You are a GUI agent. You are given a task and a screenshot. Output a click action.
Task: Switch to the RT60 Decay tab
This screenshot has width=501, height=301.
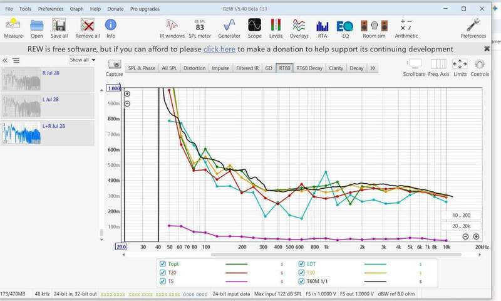tap(309, 68)
